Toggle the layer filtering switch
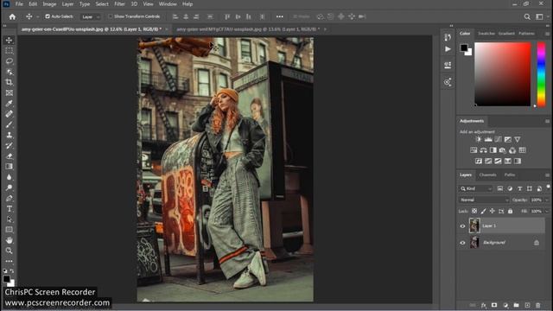The width and height of the screenshot is (553, 311). click(548, 187)
